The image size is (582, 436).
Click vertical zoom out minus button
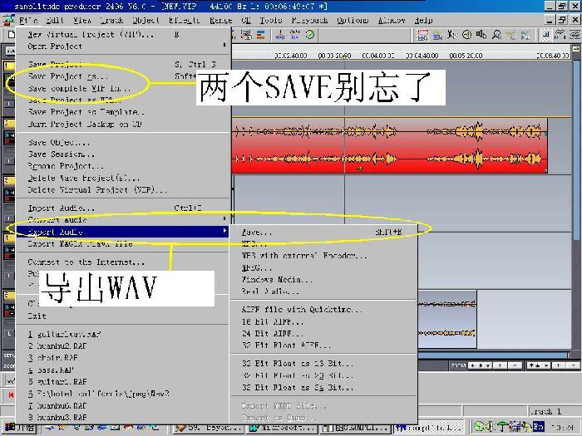point(573,365)
